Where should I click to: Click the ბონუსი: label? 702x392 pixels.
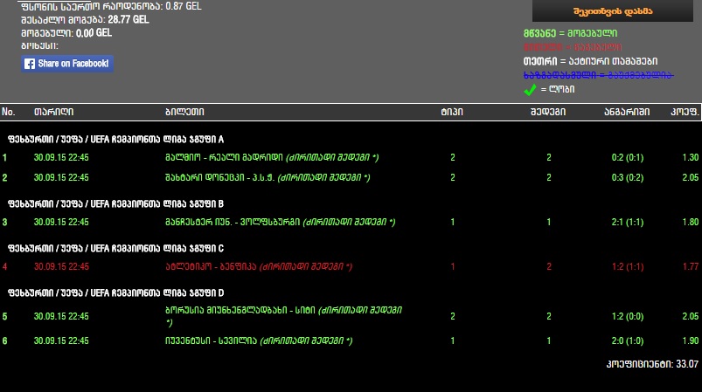pos(39,46)
